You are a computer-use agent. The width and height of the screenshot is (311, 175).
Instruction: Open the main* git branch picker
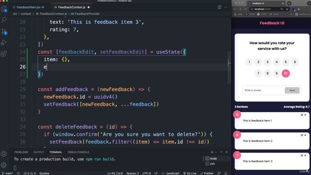(x=7, y=173)
